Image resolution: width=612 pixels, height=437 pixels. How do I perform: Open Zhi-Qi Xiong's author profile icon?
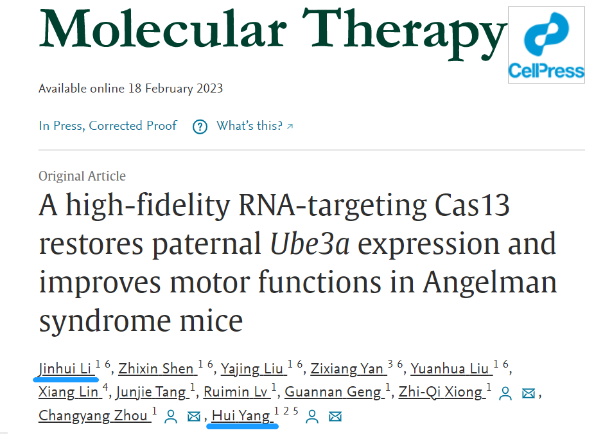[x=505, y=393]
